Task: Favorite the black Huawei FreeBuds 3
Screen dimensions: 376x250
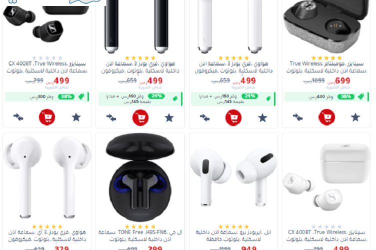Action: [169, 117]
